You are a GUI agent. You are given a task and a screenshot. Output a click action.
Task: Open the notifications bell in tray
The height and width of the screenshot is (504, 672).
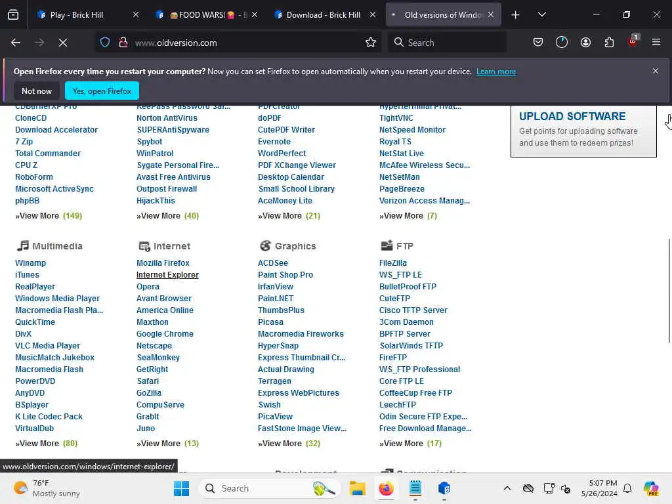click(627, 488)
